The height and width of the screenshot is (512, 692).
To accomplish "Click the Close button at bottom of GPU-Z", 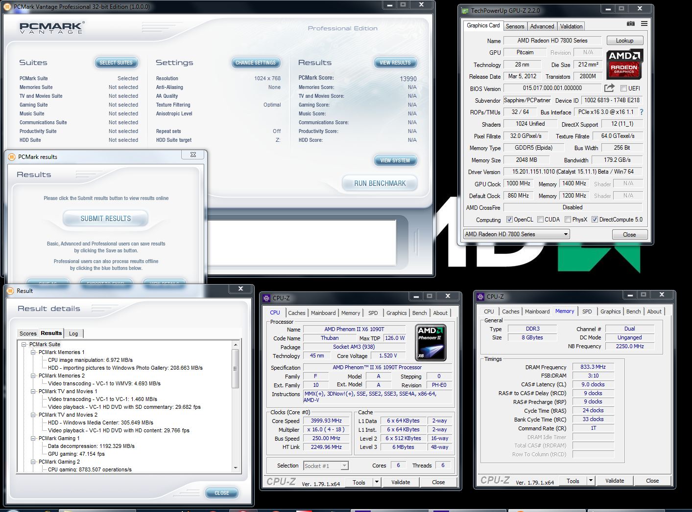I will tap(629, 235).
